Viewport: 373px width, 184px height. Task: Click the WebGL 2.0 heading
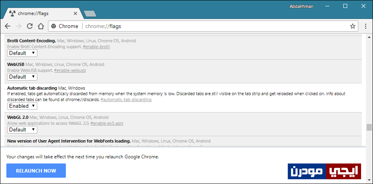point(18,117)
